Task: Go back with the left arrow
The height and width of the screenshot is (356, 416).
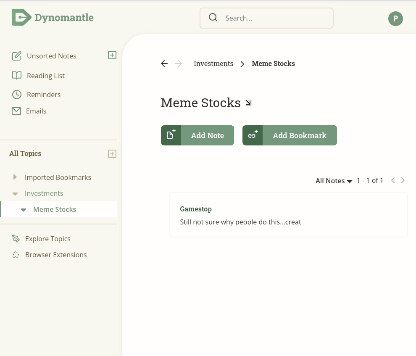Action: [164, 63]
